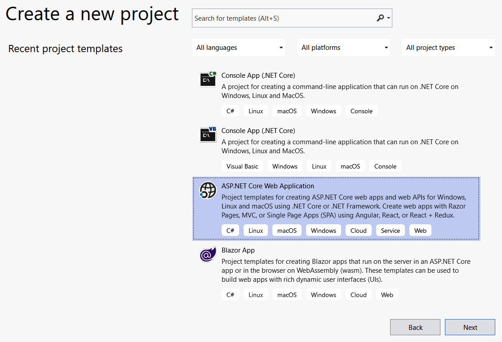The image size is (502, 342).
Task: Click the Web tag under ASP.NET Core Web Application
Action: click(420, 230)
